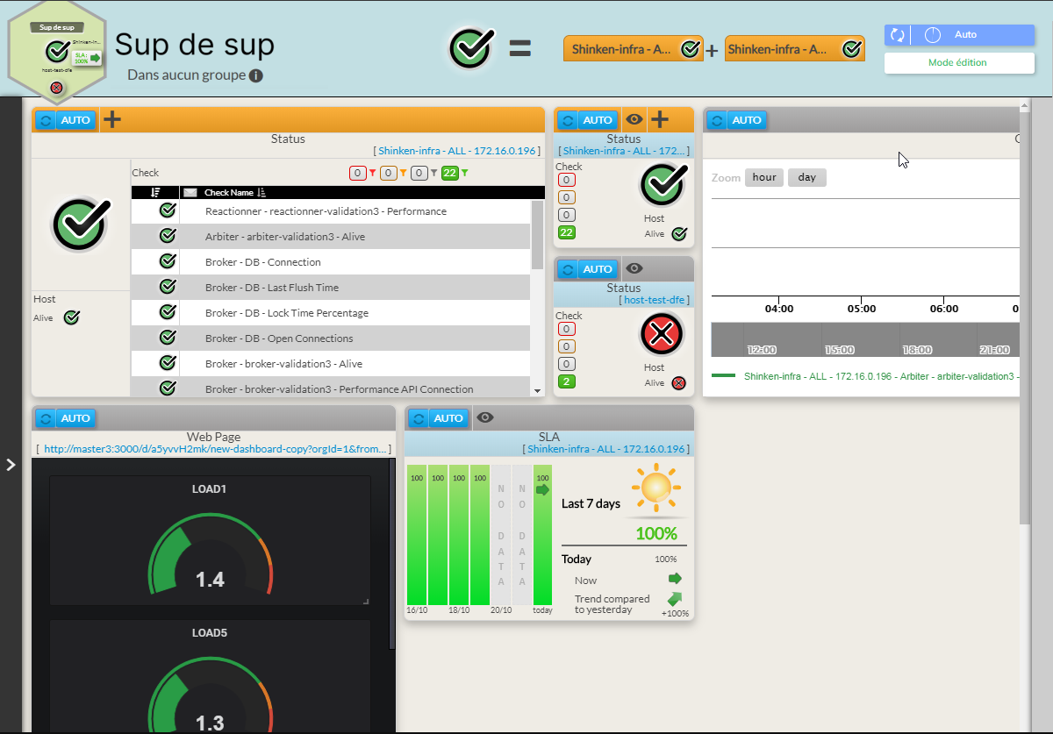The width and height of the screenshot is (1053, 734).
Task: Click the status icon of Arbiter - arbiter-validation3 - Alive
Action: point(168,236)
